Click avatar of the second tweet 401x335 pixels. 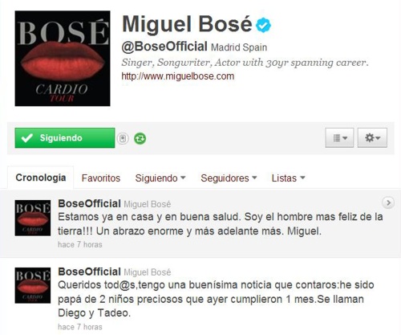tap(33, 285)
